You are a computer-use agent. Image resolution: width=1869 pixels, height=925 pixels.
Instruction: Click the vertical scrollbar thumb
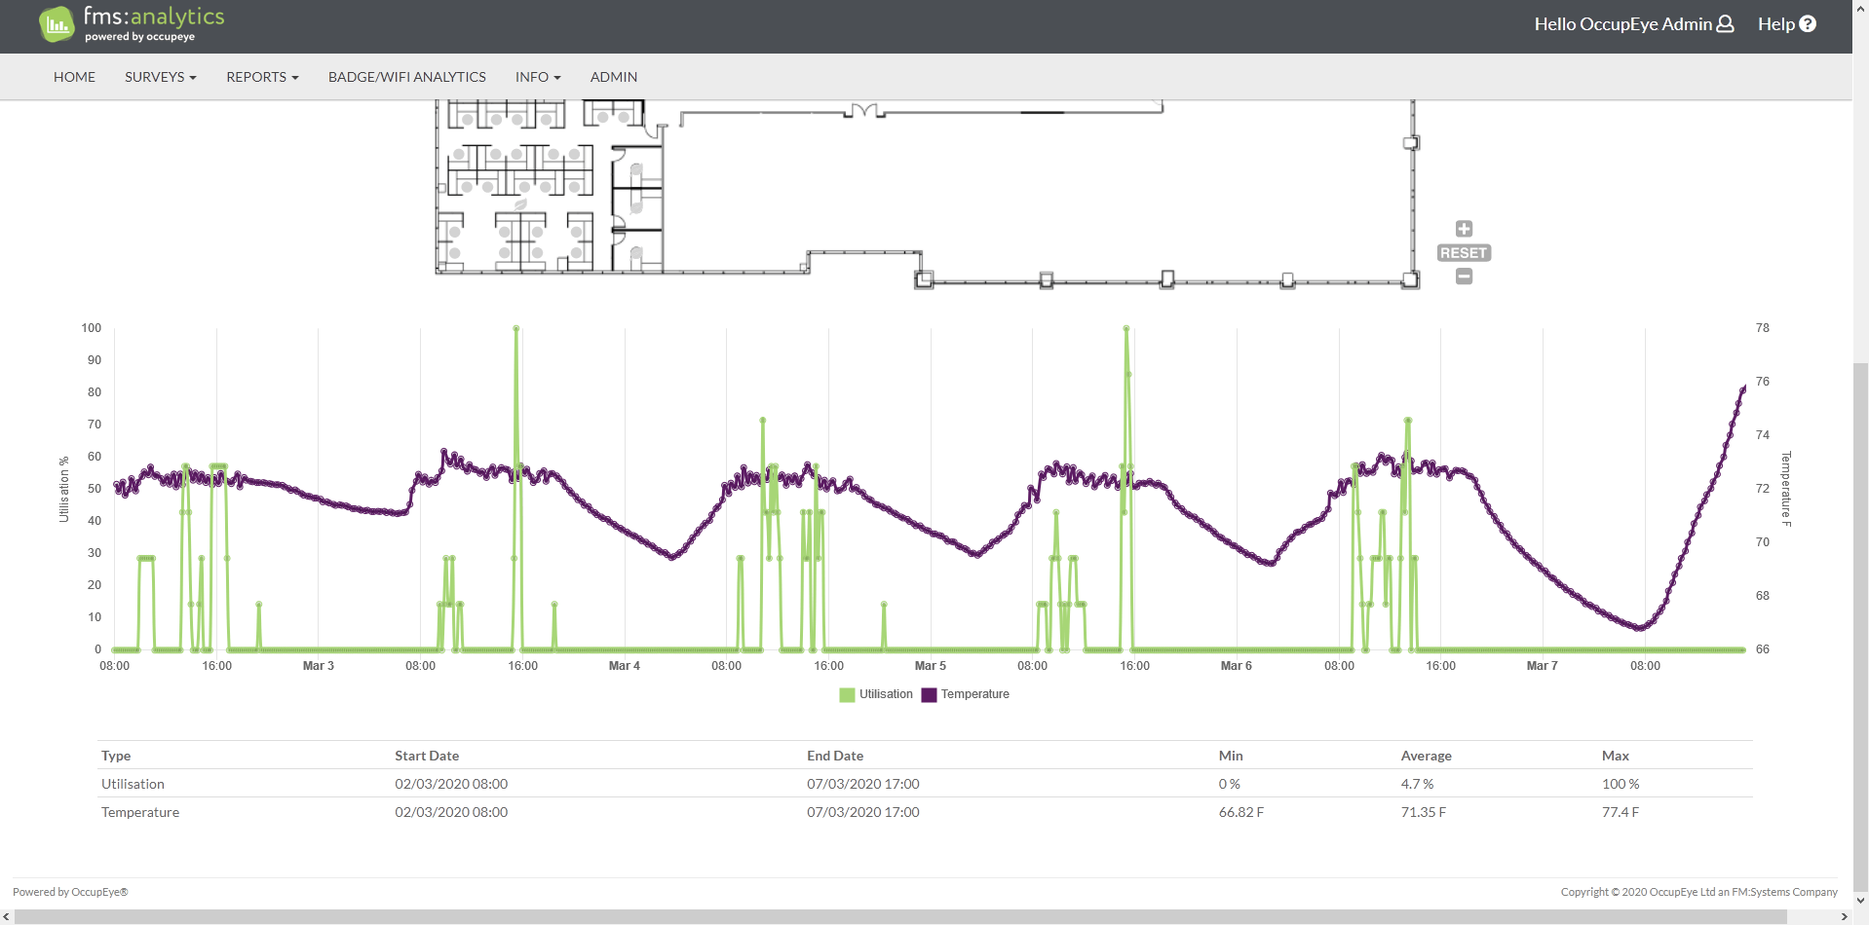click(1860, 625)
